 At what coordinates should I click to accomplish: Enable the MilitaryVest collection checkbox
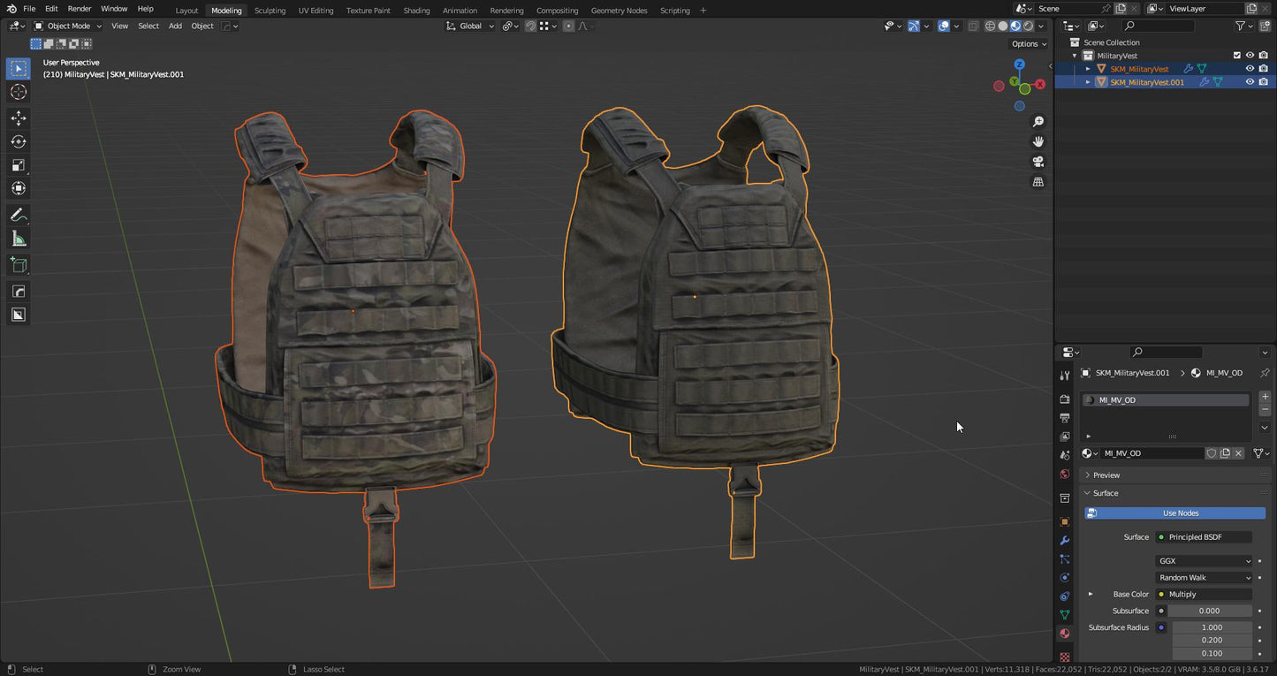tap(1237, 55)
